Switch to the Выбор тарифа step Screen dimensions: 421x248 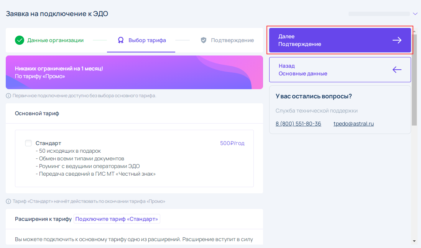pyautogui.click(x=147, y=40)
